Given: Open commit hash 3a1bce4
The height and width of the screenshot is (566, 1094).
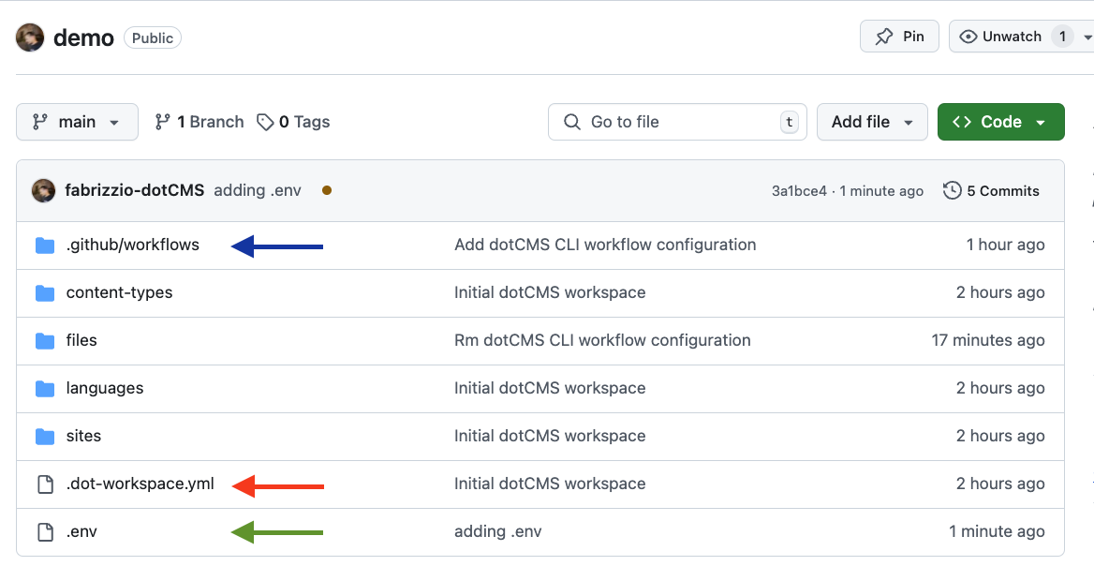Looking at the screenshot, I should tap(799, 190).
